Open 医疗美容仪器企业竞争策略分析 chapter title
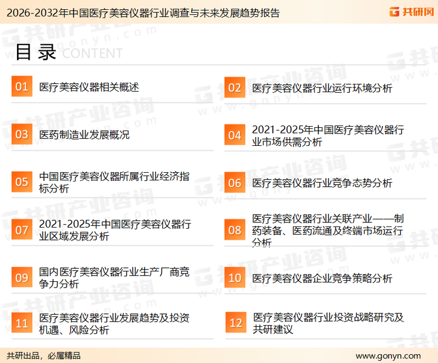 (322, 278)
